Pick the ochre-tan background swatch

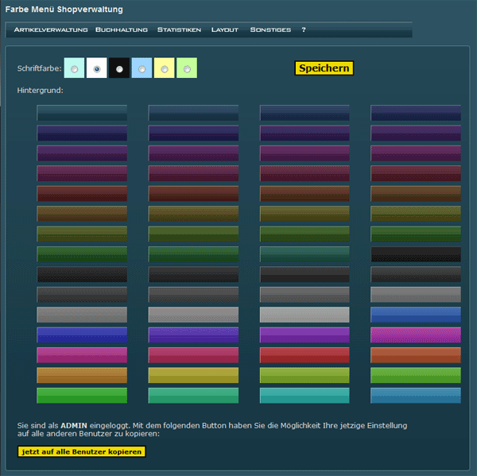[82, 375]
